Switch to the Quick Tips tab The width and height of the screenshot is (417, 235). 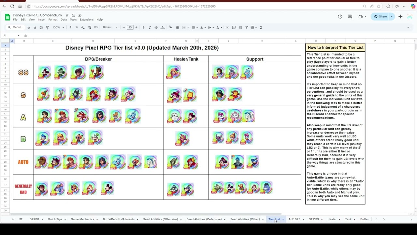coord(55,219)
